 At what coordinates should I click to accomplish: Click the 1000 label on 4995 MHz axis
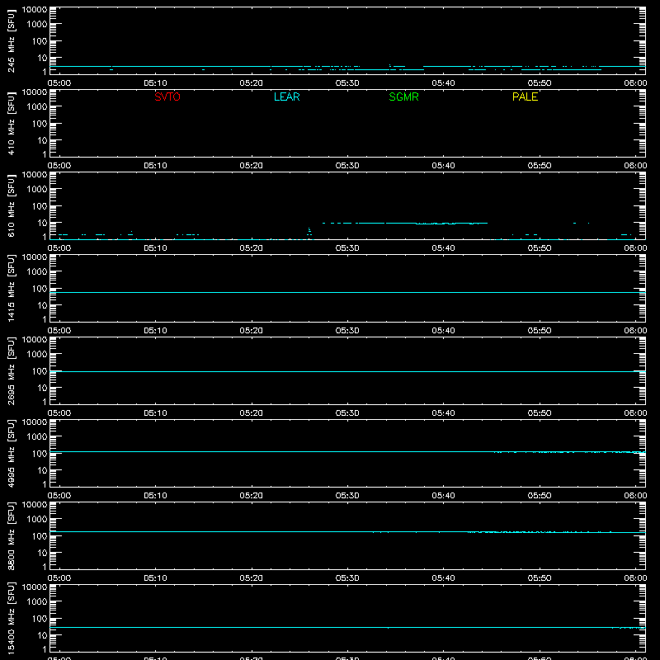click(37, 436)
